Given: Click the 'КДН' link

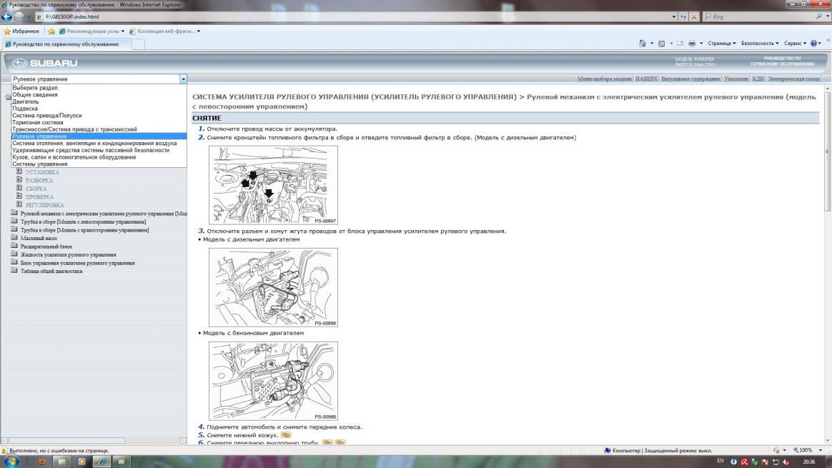Looking at the screenshot, I should point(758,79).
